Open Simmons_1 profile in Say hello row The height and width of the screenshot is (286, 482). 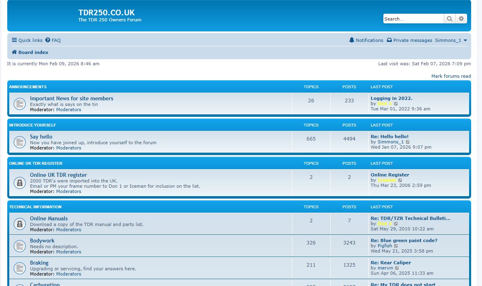[x=391, y=142]
